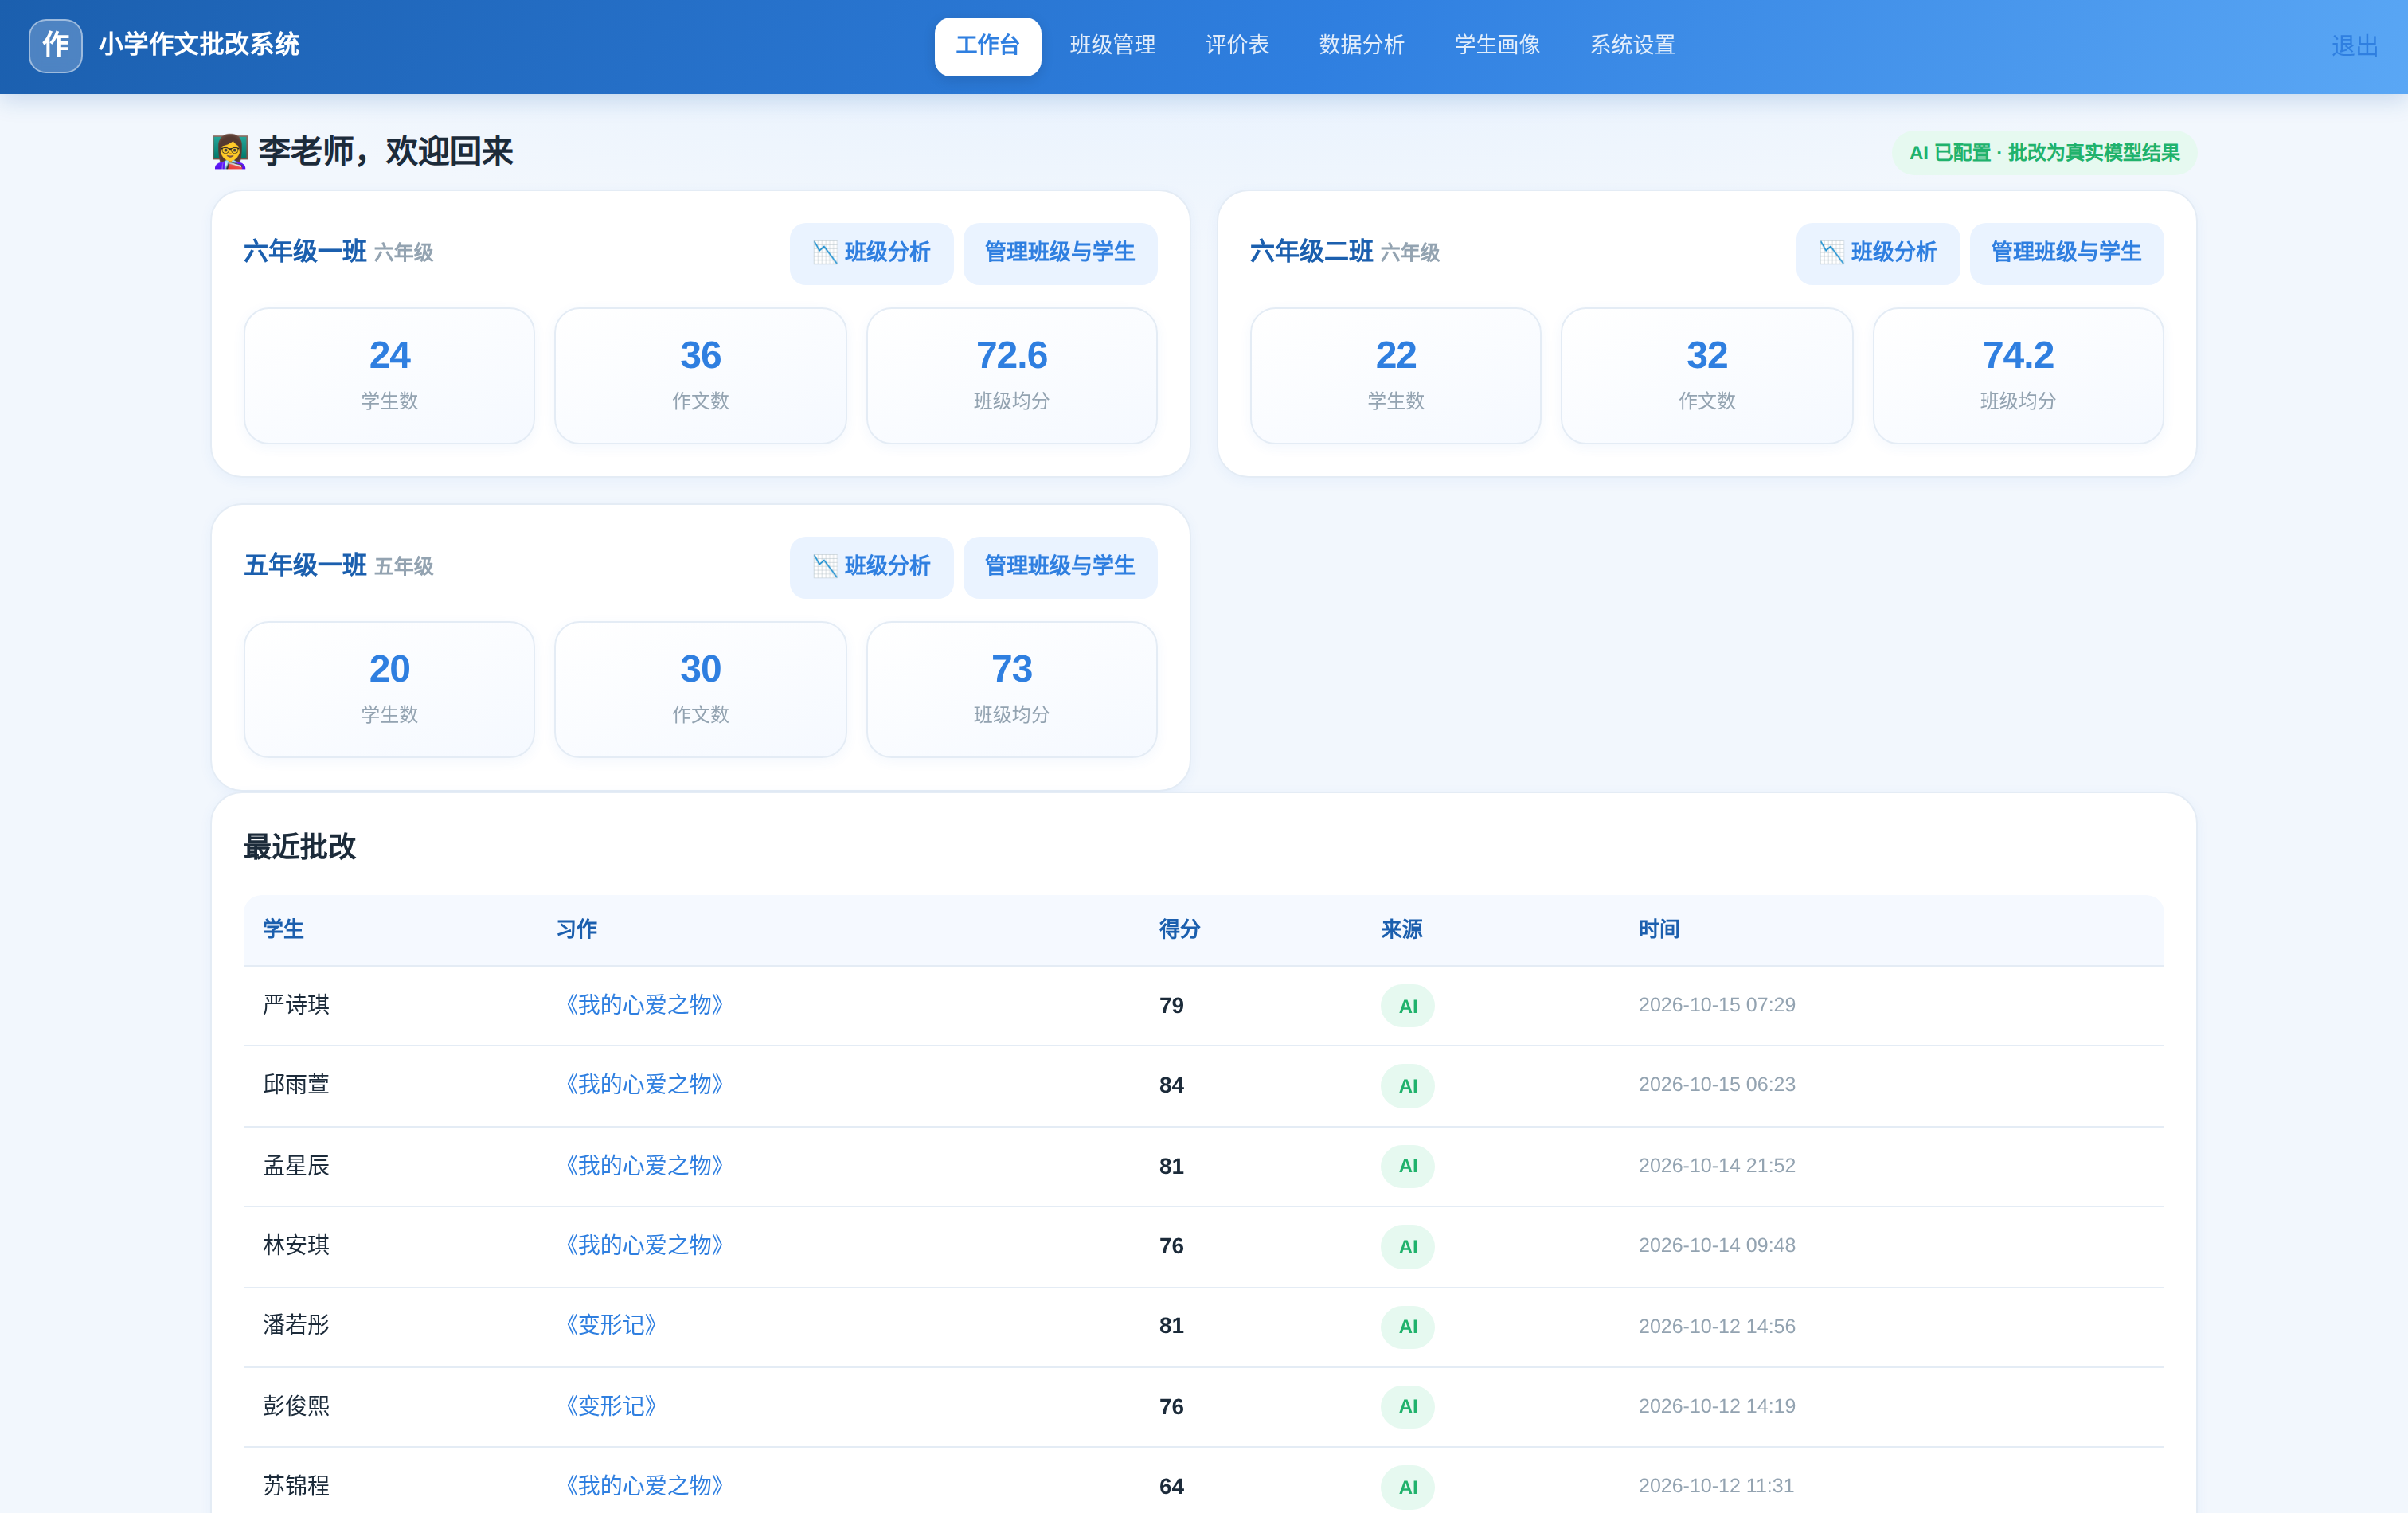Select the 评价表 tab
The width and height of the screenshot is (2408, 1513).
pos(1237,46)
